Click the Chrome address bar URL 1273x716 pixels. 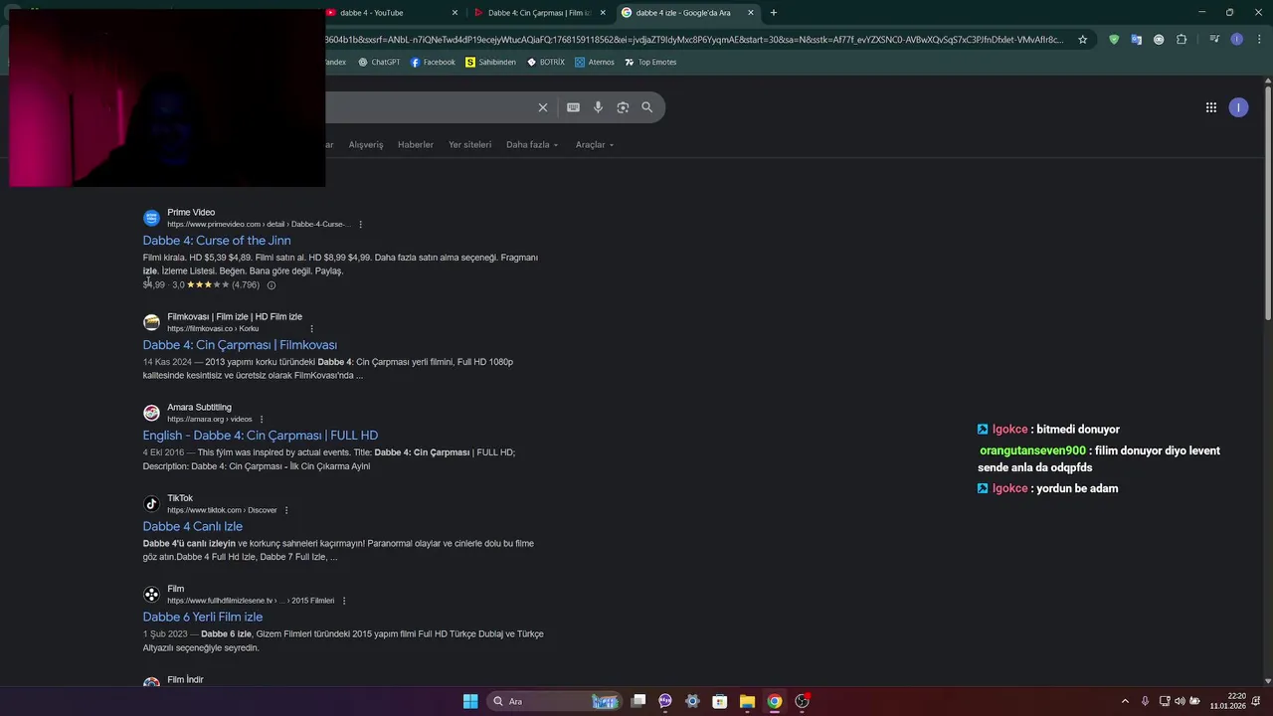tap(694, 40)
